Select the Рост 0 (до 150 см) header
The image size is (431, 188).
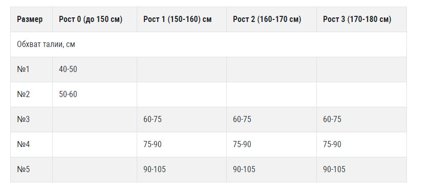[x=91, y=19]
